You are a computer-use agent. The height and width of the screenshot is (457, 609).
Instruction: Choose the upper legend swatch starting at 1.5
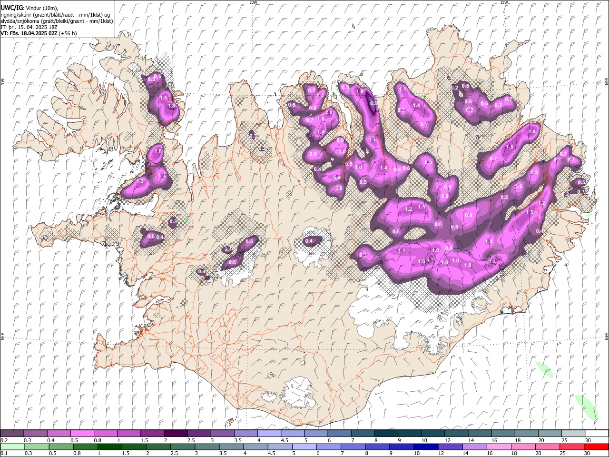click(x=152, y=434)
